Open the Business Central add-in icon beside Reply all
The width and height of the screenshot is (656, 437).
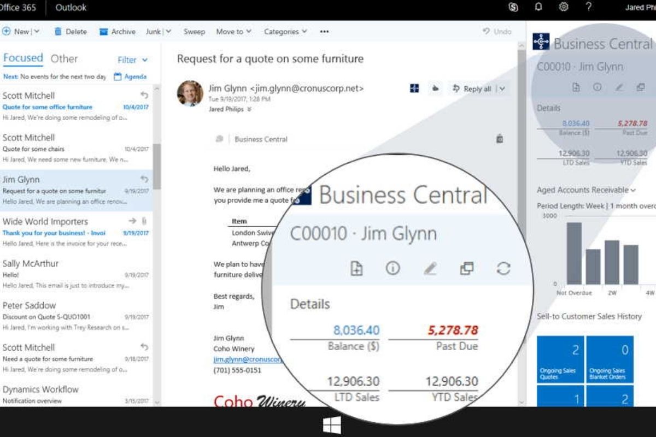pos(414,88)
